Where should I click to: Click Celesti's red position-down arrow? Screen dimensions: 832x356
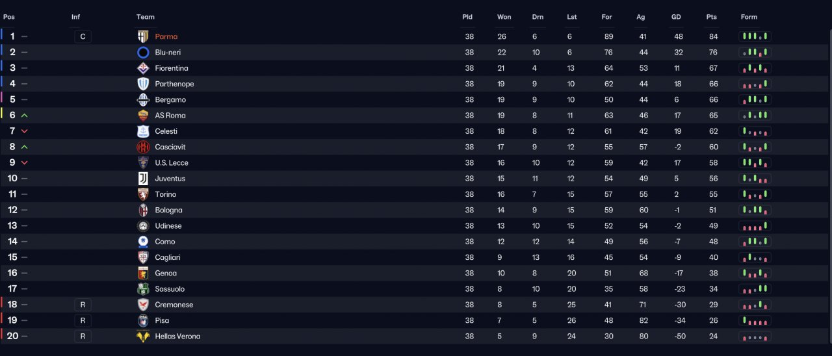pos(25,131)
